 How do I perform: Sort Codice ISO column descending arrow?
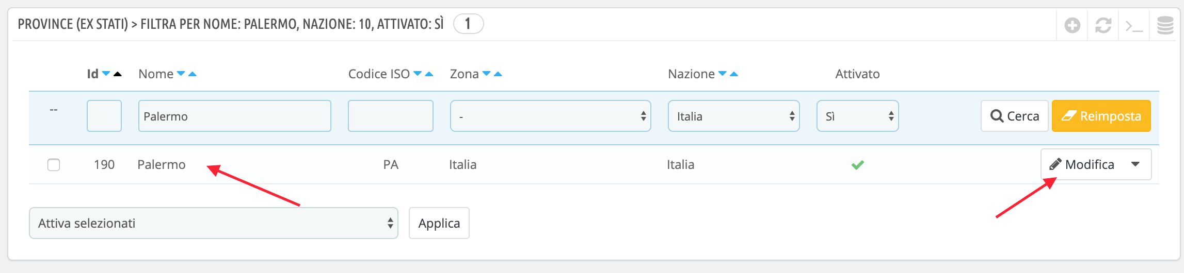pyautogui.click(x=418, y=74)
